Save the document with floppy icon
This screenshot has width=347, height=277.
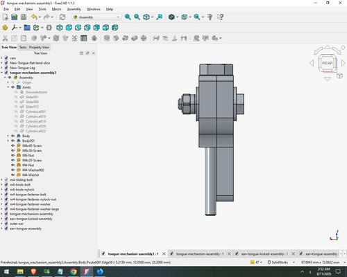click(24, 17)
